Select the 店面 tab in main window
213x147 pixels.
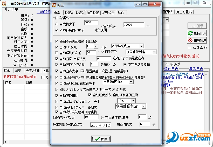[8, 71]
